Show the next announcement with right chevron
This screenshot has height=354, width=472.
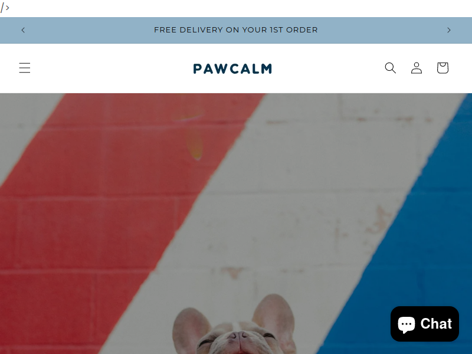[449, 30]
